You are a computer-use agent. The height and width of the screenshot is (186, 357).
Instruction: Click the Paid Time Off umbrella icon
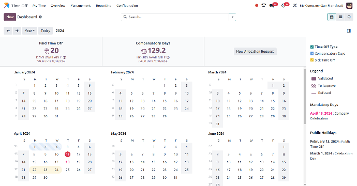pos(47,51)
